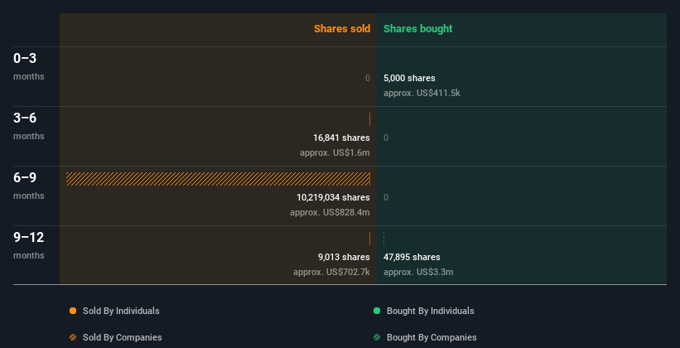Click the 3–6 months row label

(29, 126)
